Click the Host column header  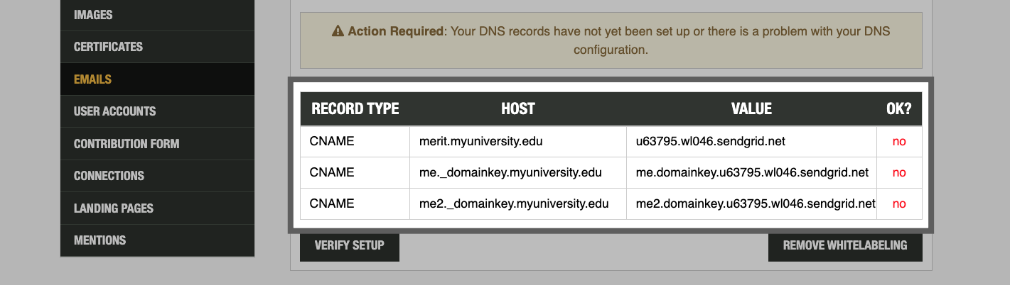tap(517, 109)
